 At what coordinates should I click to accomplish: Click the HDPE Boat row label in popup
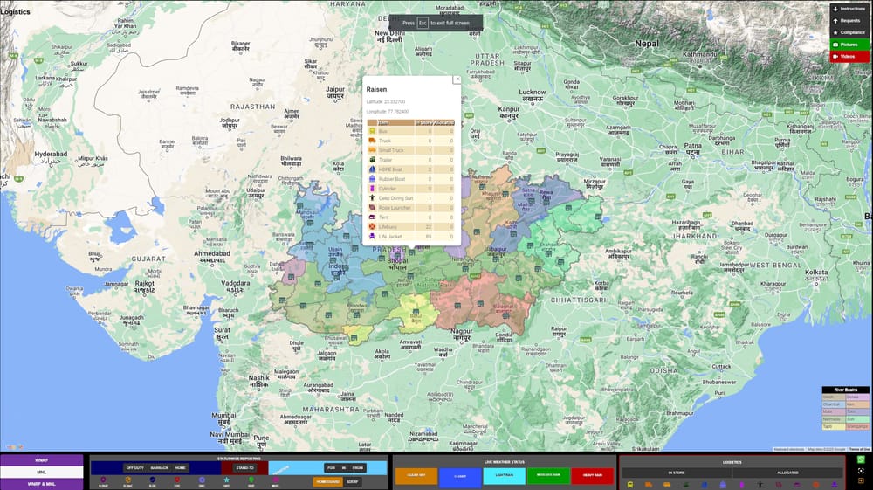pos(389,169)
